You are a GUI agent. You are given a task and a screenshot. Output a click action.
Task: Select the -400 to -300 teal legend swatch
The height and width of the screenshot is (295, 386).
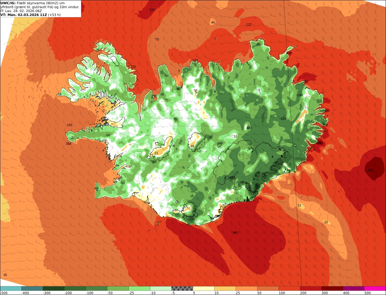pyautogui.click(x=32, y=289)
